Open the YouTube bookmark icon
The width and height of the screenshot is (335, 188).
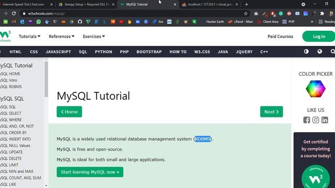click(121, 22)
